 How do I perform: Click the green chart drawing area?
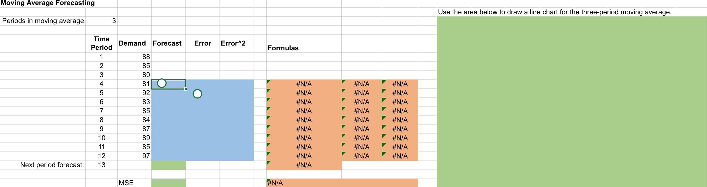pos(572,102)
